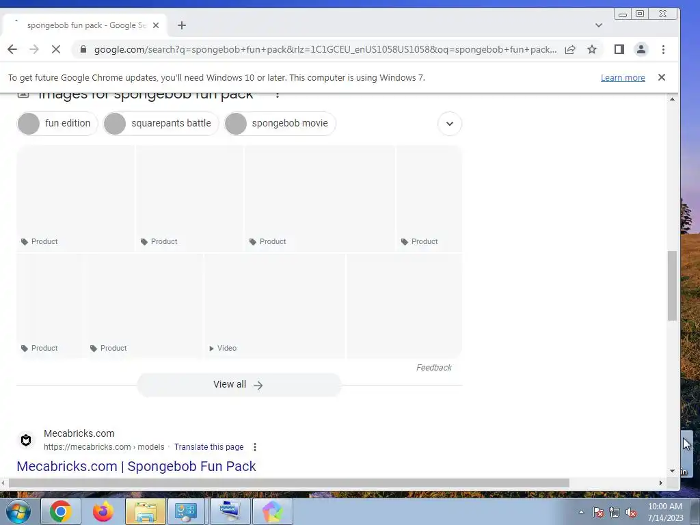Open network status tray icon
This screenshot has height=525, width=700.
[x=615, y=512]
